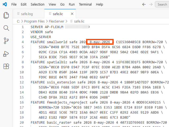Switch to the safe.log tab
The image size is (169, 127).
28,14
